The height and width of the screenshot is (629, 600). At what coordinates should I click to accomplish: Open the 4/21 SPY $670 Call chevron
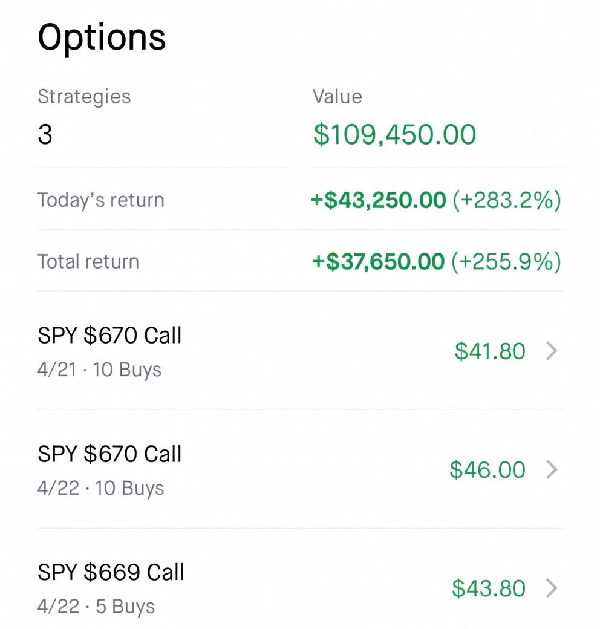pos(552,351)
